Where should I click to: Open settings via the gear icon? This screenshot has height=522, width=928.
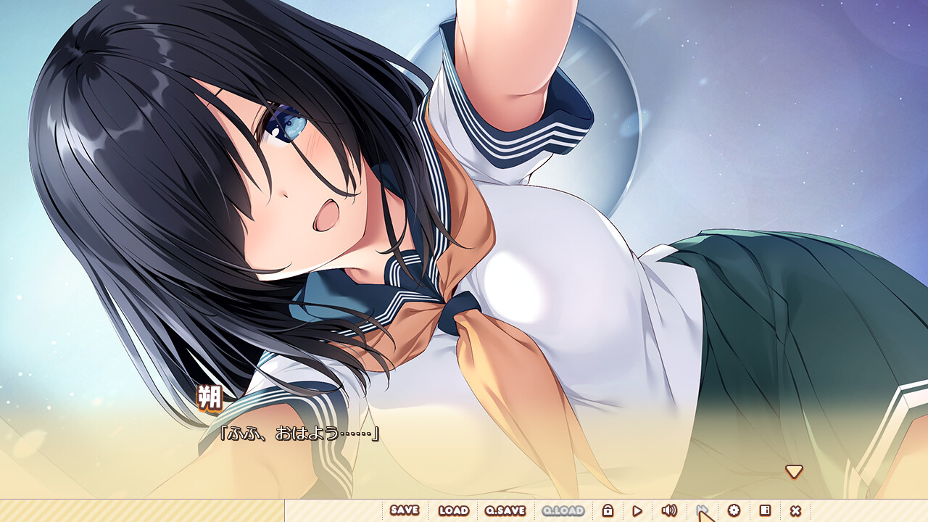click(734, 510)
